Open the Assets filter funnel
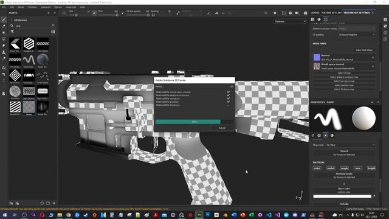Screen dimensions: 389x219 point(12,32)
